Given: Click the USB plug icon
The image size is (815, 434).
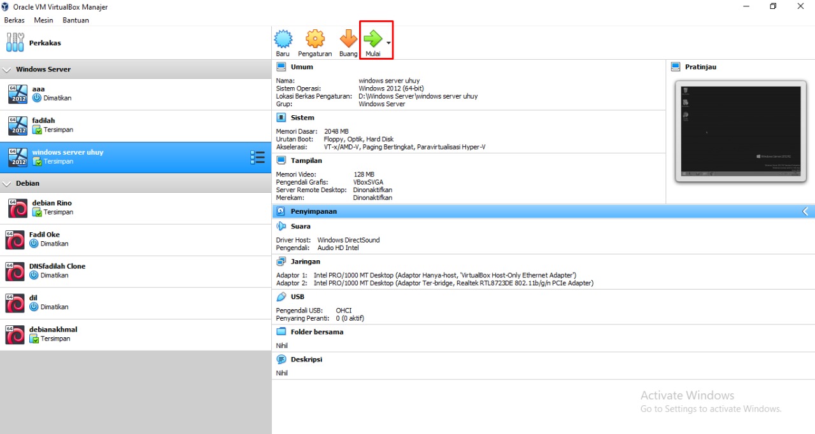Looking at the screenshot, I should pos(281,297).
